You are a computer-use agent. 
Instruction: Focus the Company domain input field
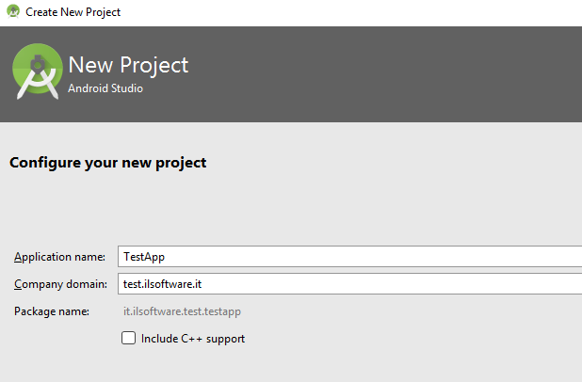(x=349, y=284)
